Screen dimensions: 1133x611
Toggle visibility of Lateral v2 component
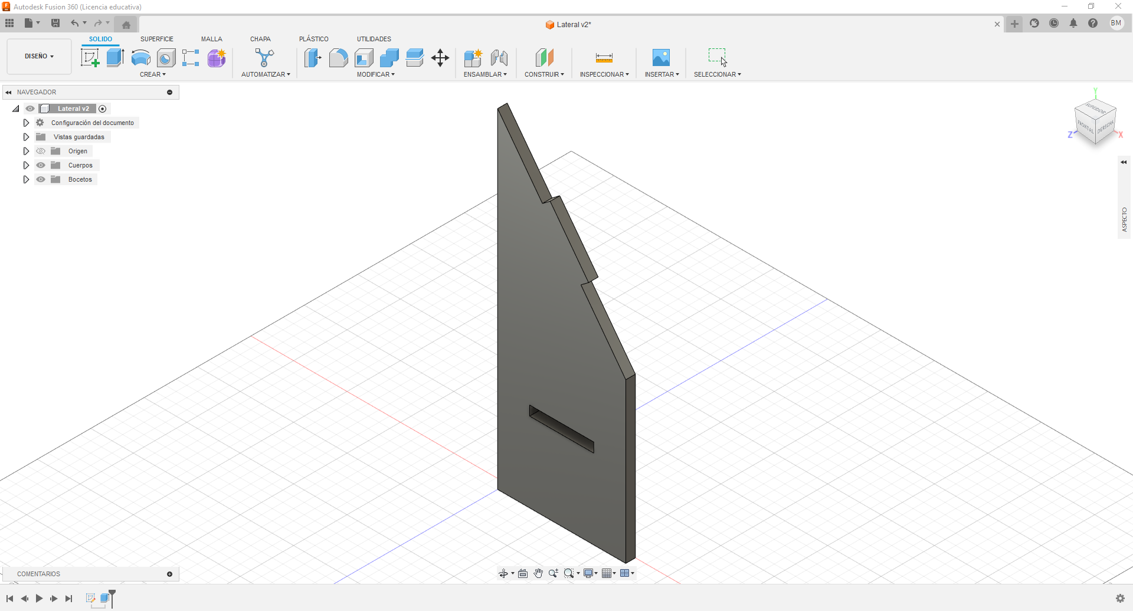pyautogui.click(x=30, y=109)
